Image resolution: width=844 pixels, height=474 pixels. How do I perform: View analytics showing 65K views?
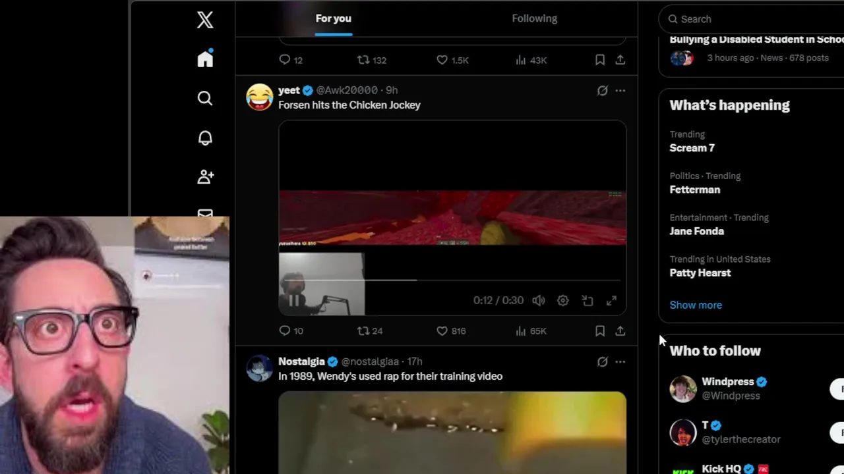[531, 331]
